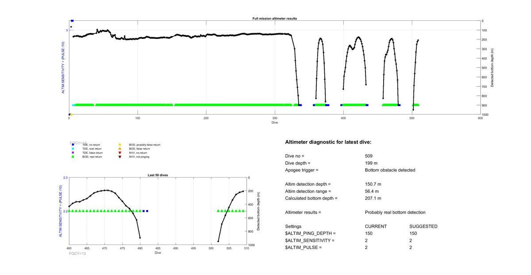
Task: Click the dive depth value '199 m'
Action: [x=371, y=163]
